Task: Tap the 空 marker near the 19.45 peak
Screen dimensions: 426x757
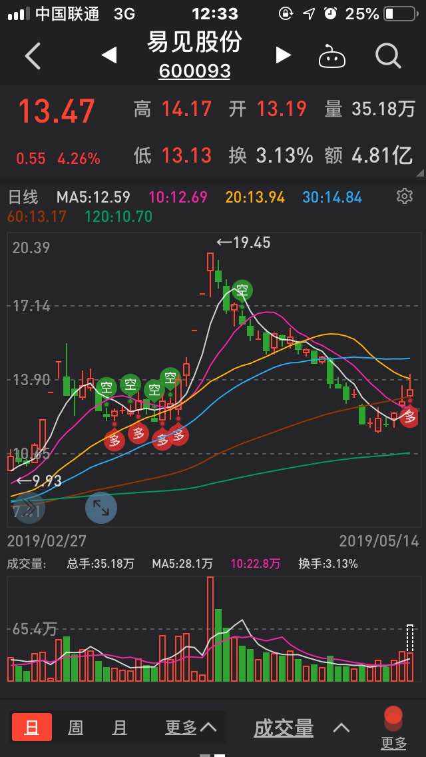Action: 242,291
